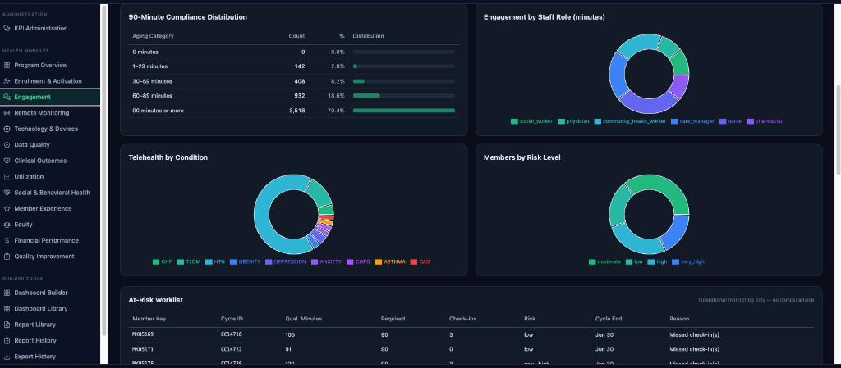The image size is (841, 368).
Task: Click the sidebar vertical scrollbar
Action: point(103,169)
